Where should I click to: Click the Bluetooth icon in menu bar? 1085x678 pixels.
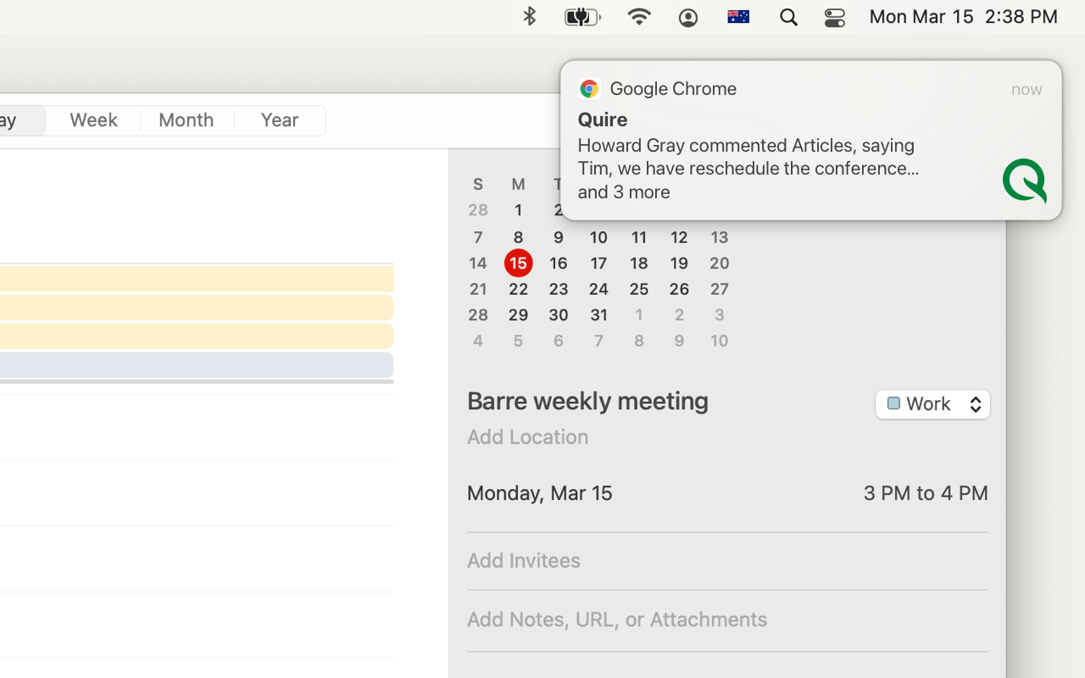coord(530,17)
